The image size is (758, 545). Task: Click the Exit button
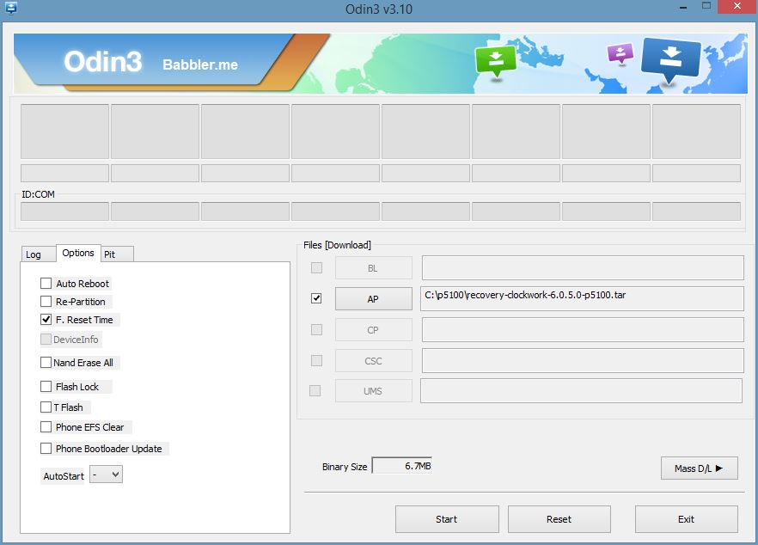click(686, 519)
